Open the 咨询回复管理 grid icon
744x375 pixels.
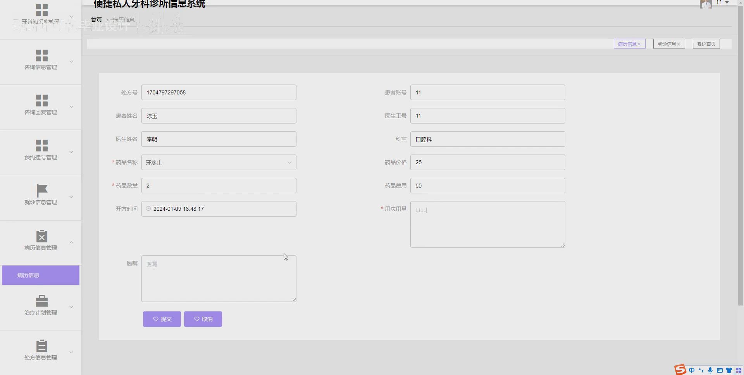click(42, 101)
